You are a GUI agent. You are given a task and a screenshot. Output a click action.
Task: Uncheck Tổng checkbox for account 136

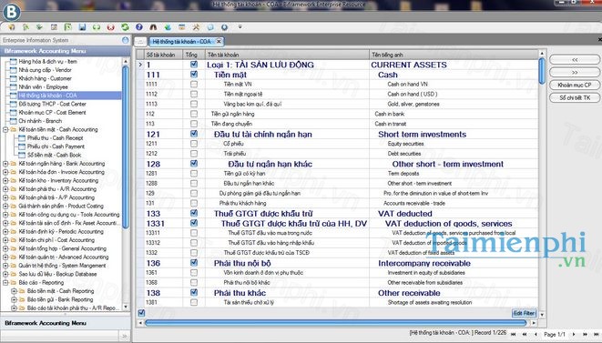coord(194,263)
